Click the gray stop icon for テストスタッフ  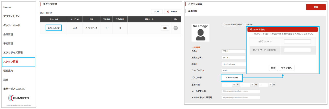coord(176,28)
